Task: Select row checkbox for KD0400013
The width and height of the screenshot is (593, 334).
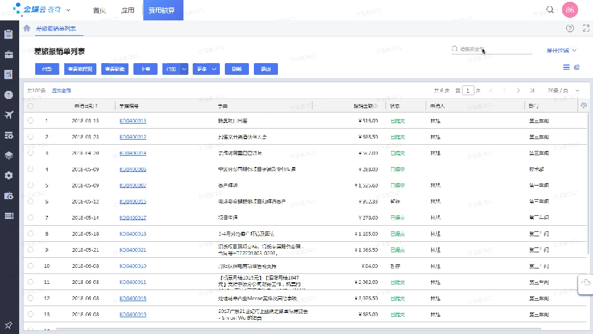Action: pyautogui.click(x=31, y=121)
